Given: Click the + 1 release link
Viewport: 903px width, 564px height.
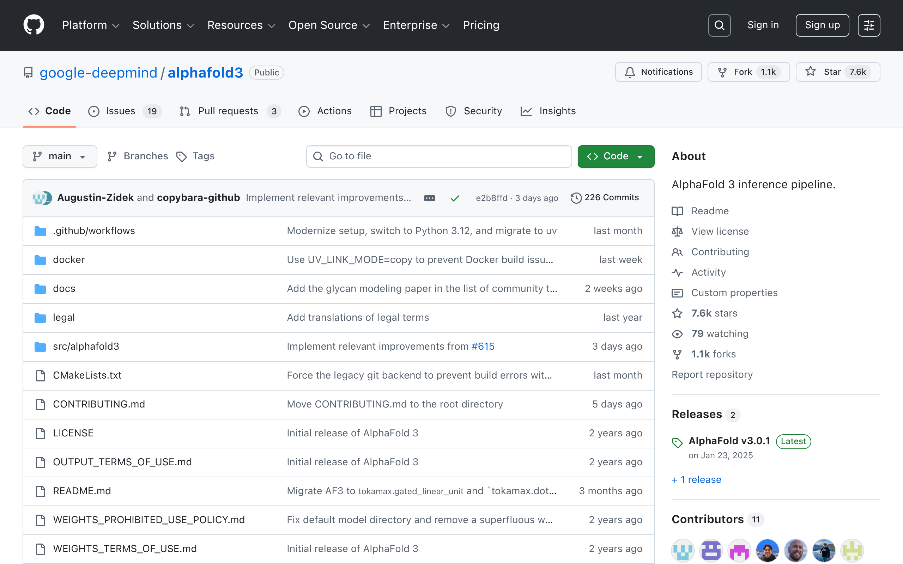Looking at the screenshot, I should coord(696,480).
